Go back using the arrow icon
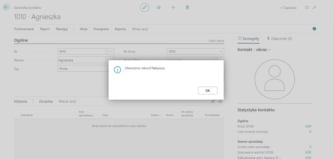The width and height of the screenshot is (334, 159). tap(6, 7)
